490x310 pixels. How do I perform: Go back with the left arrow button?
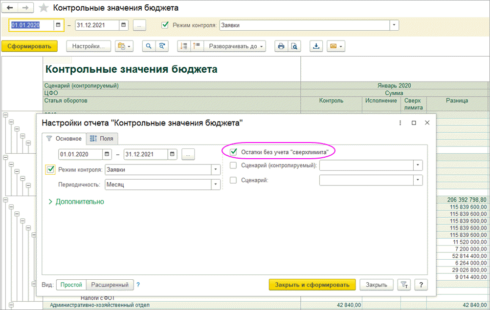point(9,8)
